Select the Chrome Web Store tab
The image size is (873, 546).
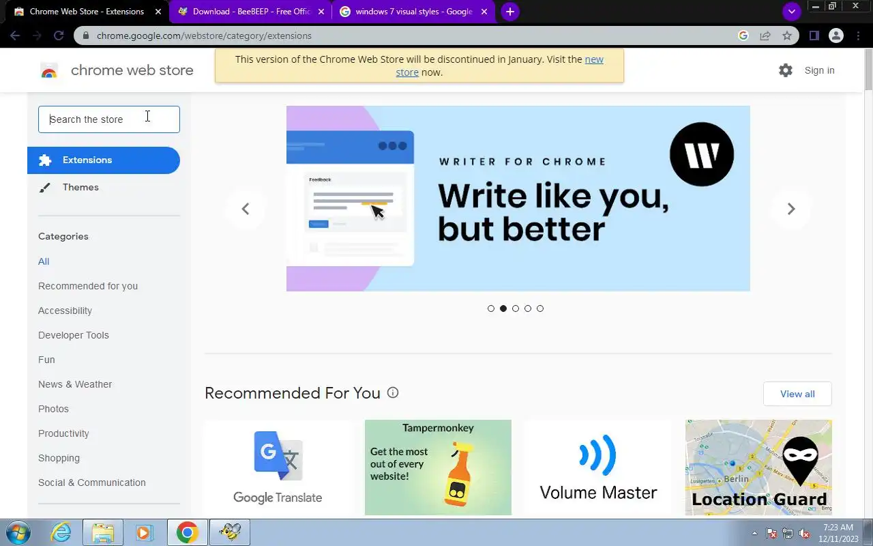point(87,12)
